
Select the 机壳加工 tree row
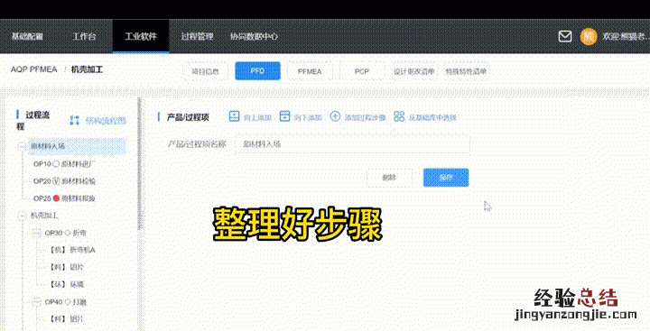pos(44,216)
